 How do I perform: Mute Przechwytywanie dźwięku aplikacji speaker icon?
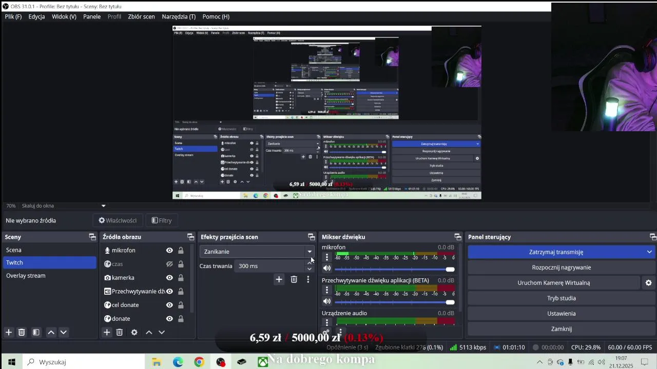click(x=327, y=301)
